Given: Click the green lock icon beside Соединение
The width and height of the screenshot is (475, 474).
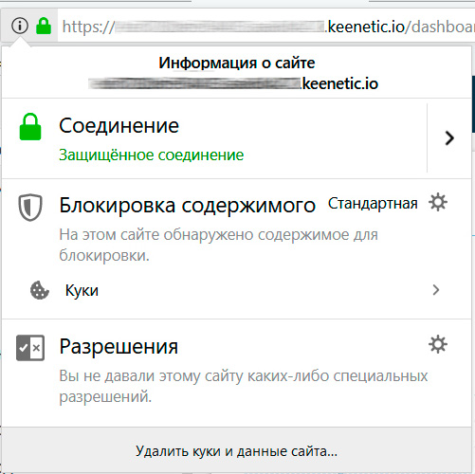Looking at the screenshot, I should pos(30,127).
